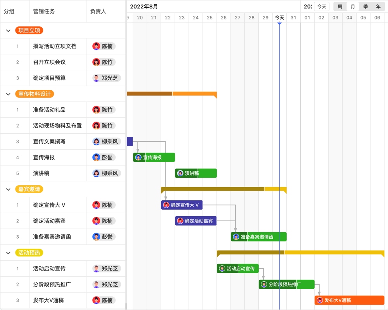This screenshot has width=388, height=310.
Task: Switch to the 周 view tab
Action: point(339,6)
